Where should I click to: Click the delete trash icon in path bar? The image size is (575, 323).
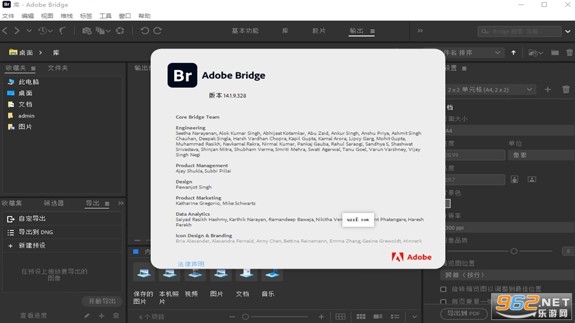pyautogui.click(x=570, y=53)
